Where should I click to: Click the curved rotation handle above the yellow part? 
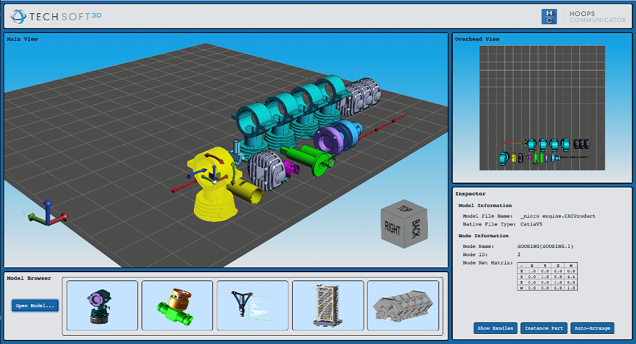(214, 157)
